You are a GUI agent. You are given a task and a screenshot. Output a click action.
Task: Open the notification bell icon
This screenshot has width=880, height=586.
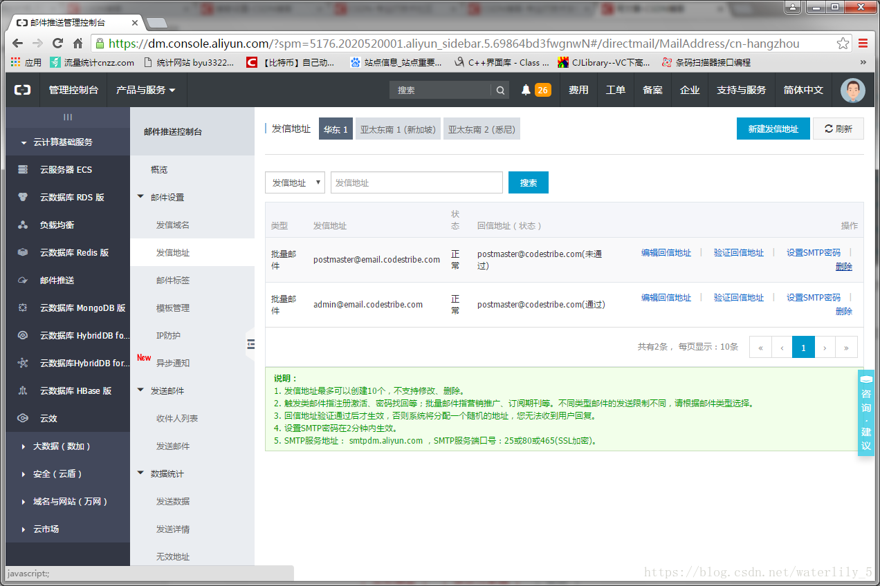pyautogui.click(x=526, y=90)
